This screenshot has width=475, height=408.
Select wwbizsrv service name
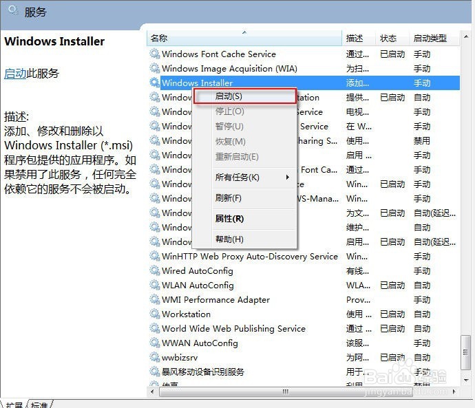(180, 358)
